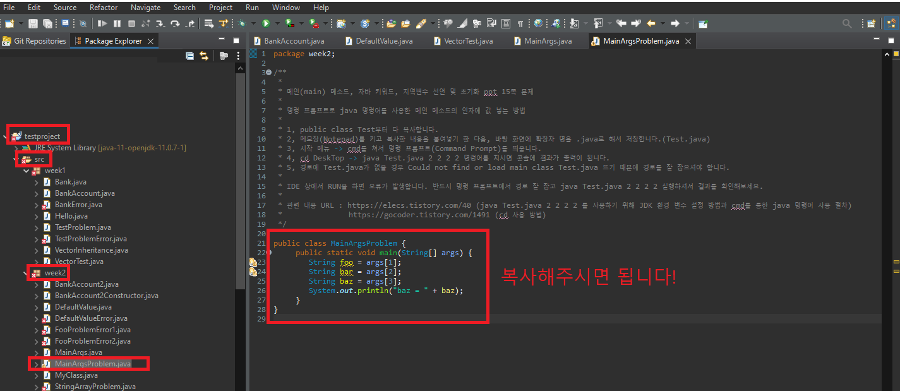900x391 pixels.
Task: Toggle Block Selection Mode icon
Action: [x=505, y=23]
